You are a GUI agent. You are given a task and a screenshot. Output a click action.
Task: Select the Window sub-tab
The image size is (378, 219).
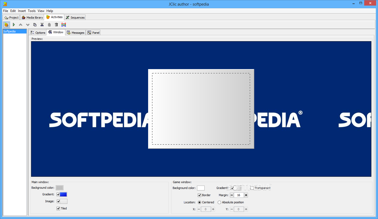point(56,32)
